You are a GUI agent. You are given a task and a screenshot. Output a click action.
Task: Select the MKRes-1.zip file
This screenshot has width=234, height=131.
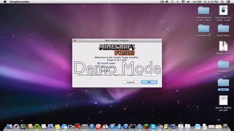(223, 48)
